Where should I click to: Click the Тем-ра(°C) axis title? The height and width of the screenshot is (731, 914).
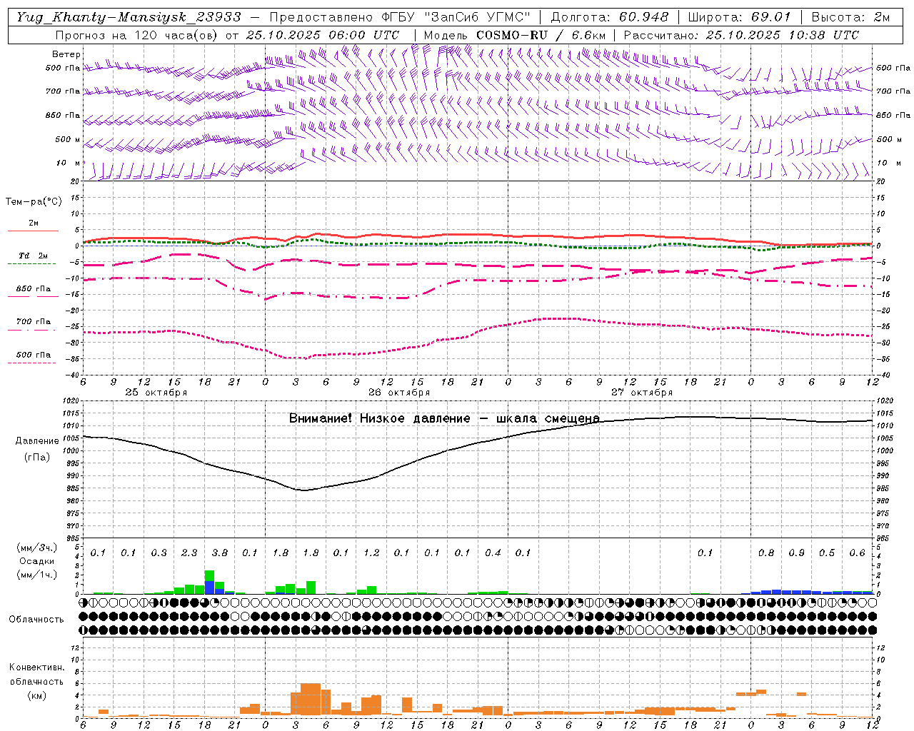tap(34, 202)
